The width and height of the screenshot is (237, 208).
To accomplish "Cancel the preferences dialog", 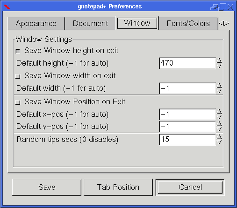I will [x=190, y=187].
